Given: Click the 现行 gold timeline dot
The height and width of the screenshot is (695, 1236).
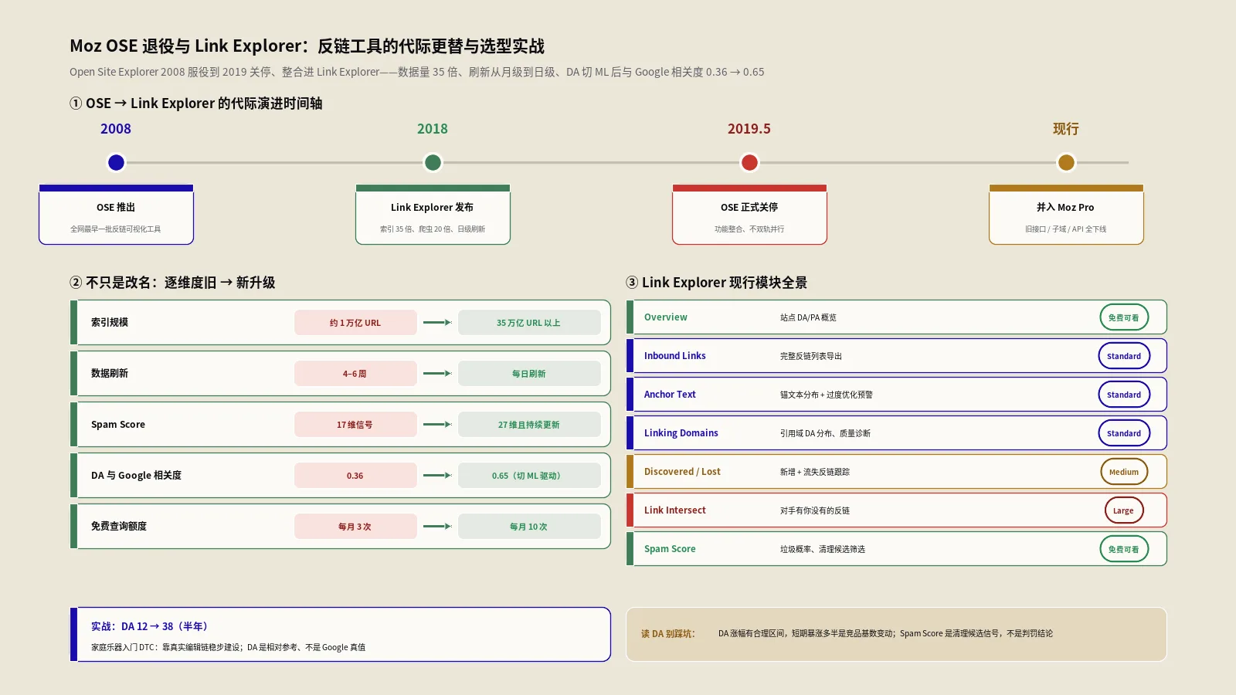Looking at the screenshot, I should pyautogui.click(x=1066, y=162).
